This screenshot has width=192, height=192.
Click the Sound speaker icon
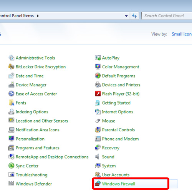coord(98,157)
